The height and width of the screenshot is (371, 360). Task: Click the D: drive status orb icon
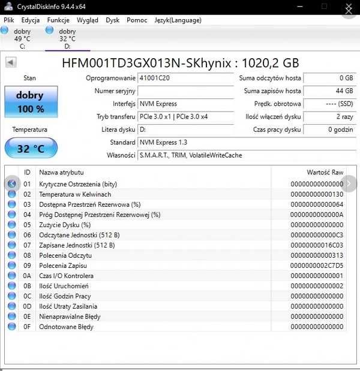tap(49, 30)
